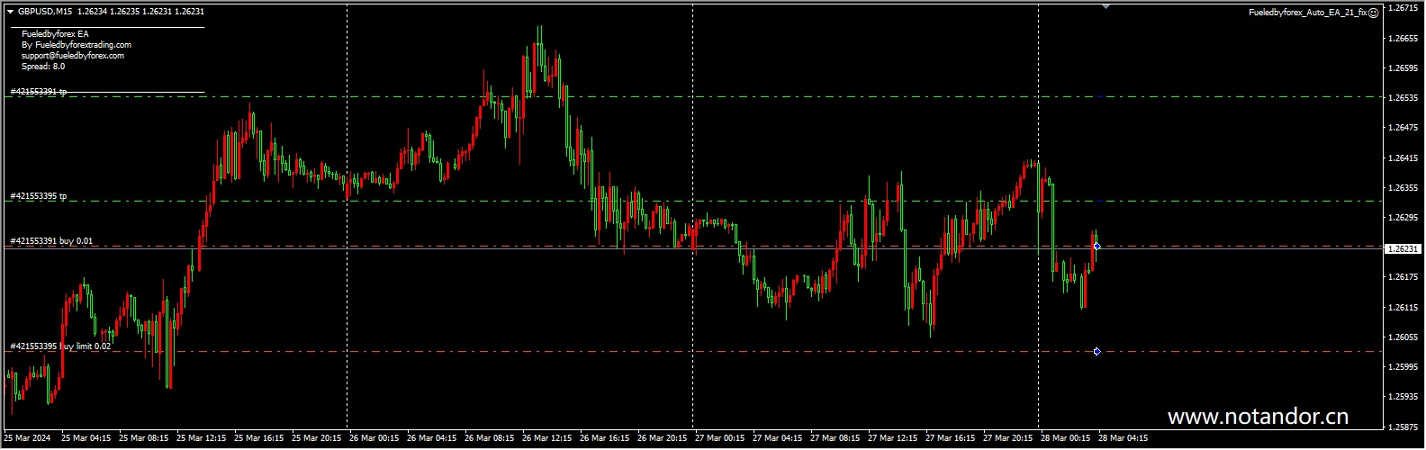Click the '28 Mar 00:15' time axis label
Screen dimensions: 1426x450
pos(1066,438)
